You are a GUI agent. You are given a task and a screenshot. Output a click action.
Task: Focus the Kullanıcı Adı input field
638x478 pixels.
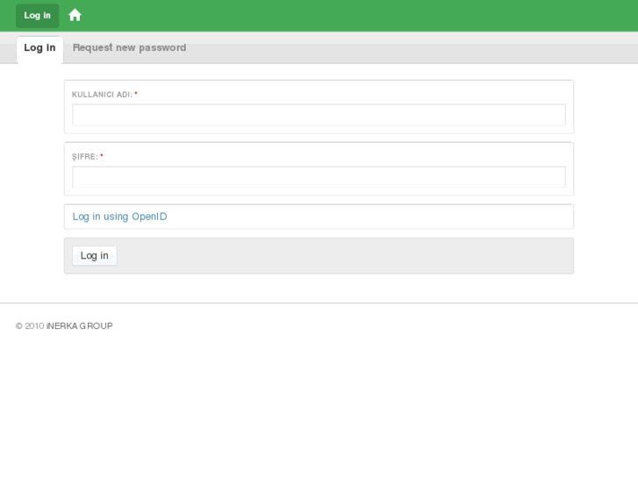[x=319, y=115]
